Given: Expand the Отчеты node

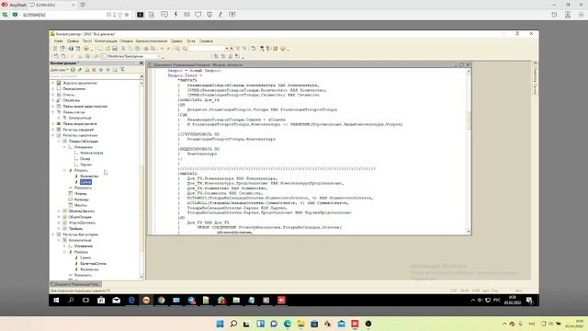Looking at the screenshot, I should 53,95.
